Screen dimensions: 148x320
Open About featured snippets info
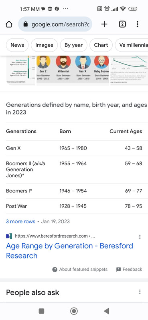(x=80, y=269)
